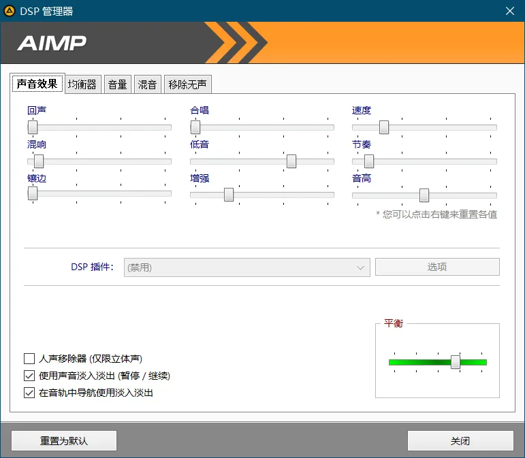The image size is (525, 458).
Task: Open the 音量 tab
Action: point(118,84)
